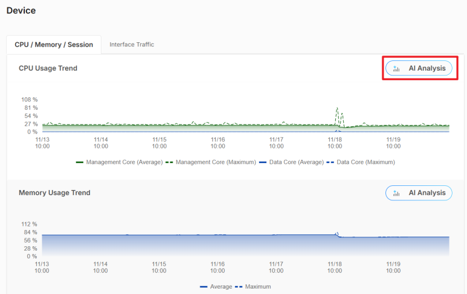This screenshot has width=467, height=294.
Task: Open the Interface Traffic tab
Action: click(x=132, y=45)
